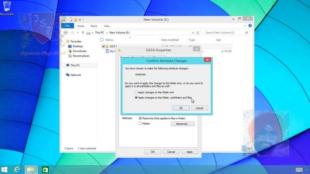Toggle the DATA folder row checkbox
The image size is (310, 174).
tap(103, 46)
